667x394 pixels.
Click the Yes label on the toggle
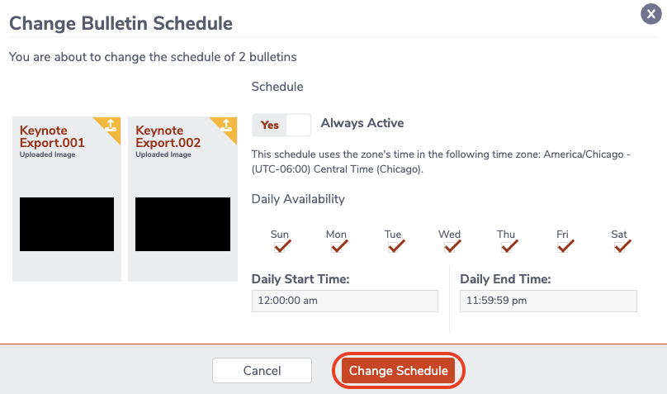click(x=270, y=125)
